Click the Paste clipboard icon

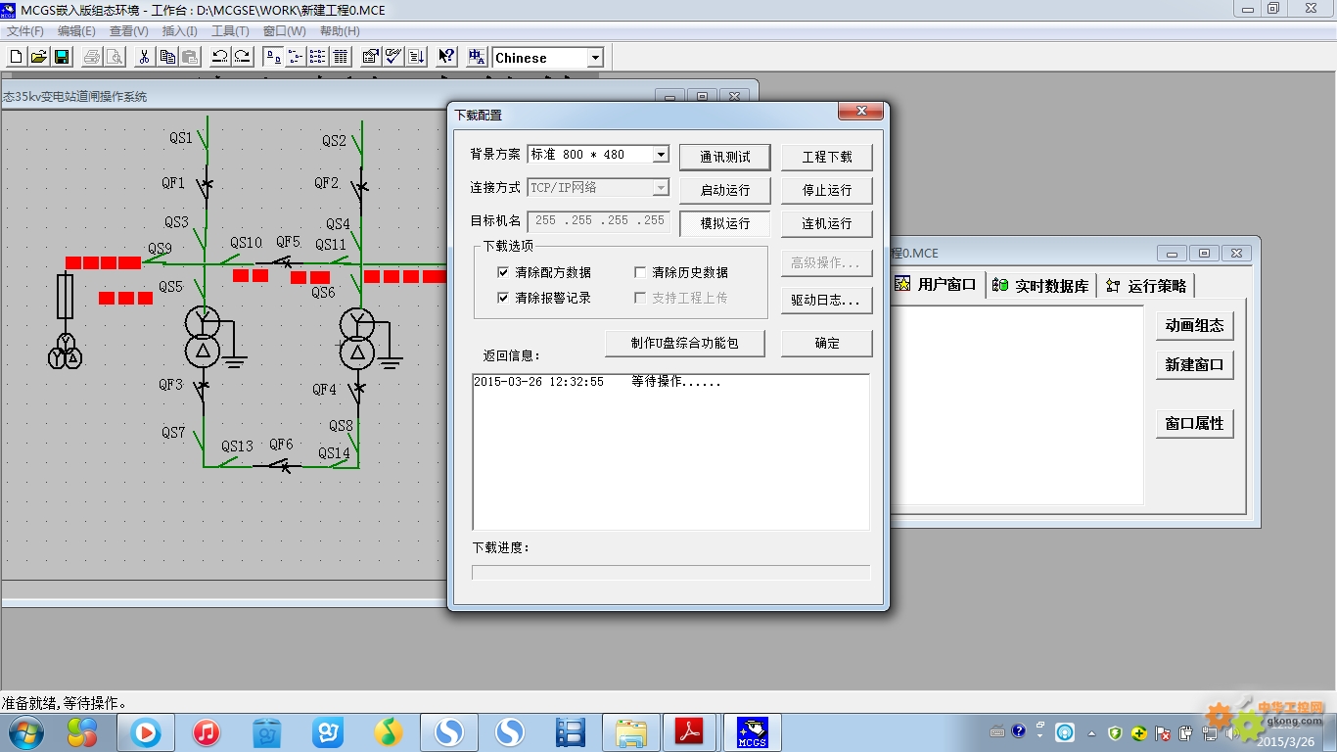click(190, 57)
